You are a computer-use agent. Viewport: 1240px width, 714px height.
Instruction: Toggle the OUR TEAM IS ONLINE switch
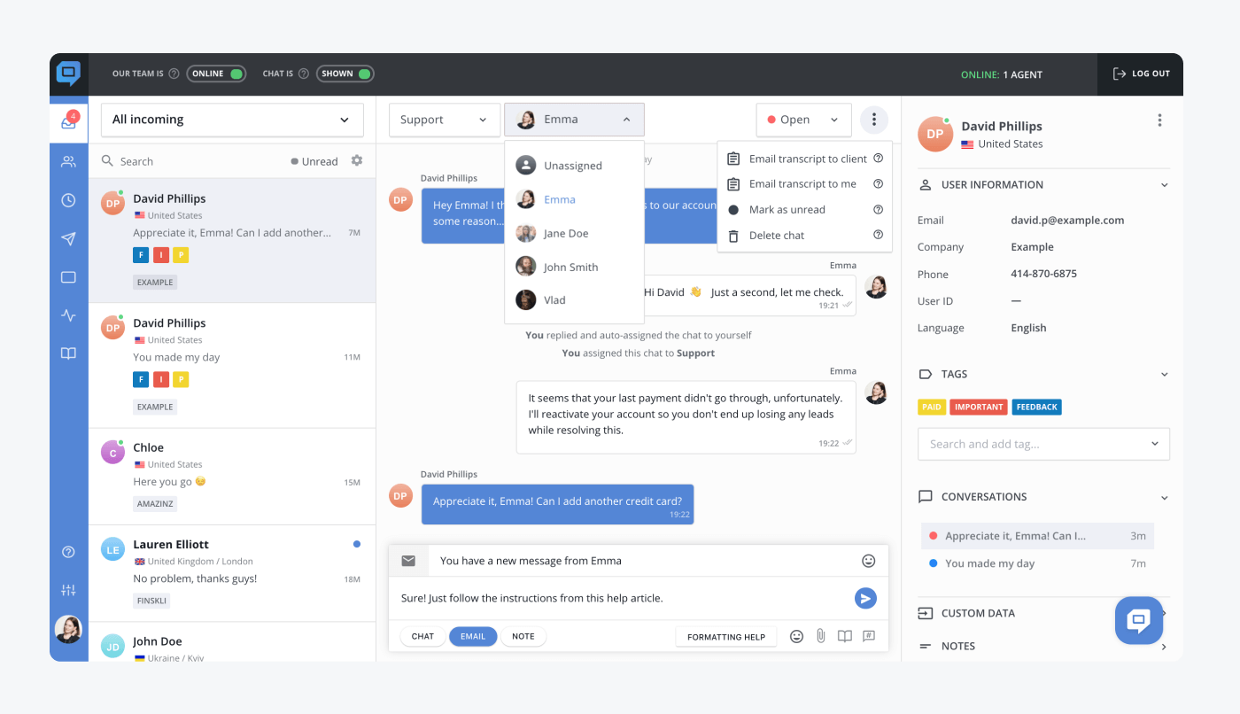tap(216, 74)
